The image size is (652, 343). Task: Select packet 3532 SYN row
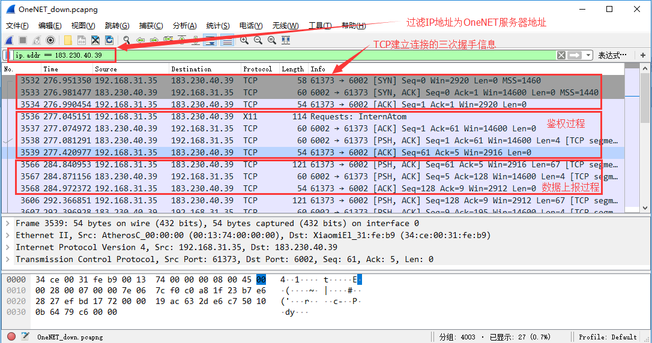[313, 80]
